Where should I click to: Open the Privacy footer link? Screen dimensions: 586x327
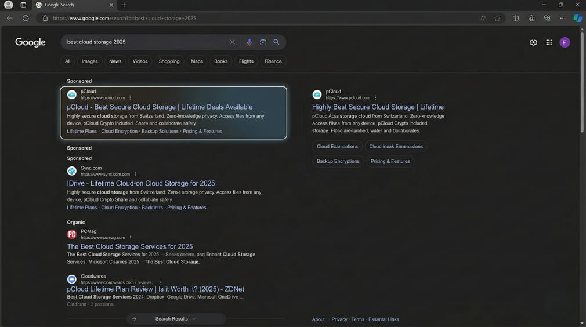tap(339, 319)
